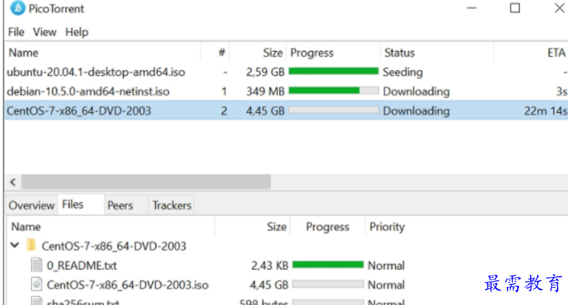
Task: Switch to the Peers tab
Action: coord(120,205)
